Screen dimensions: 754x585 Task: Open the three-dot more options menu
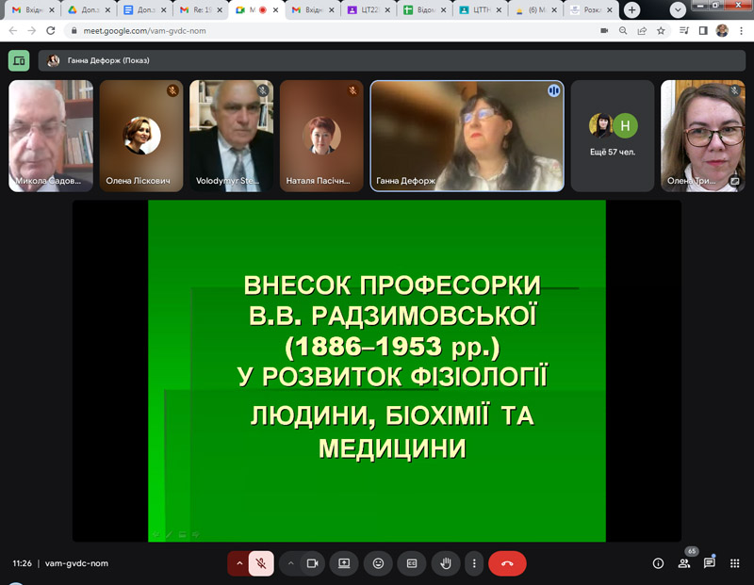pyautogui.click(x=474, y=563)
